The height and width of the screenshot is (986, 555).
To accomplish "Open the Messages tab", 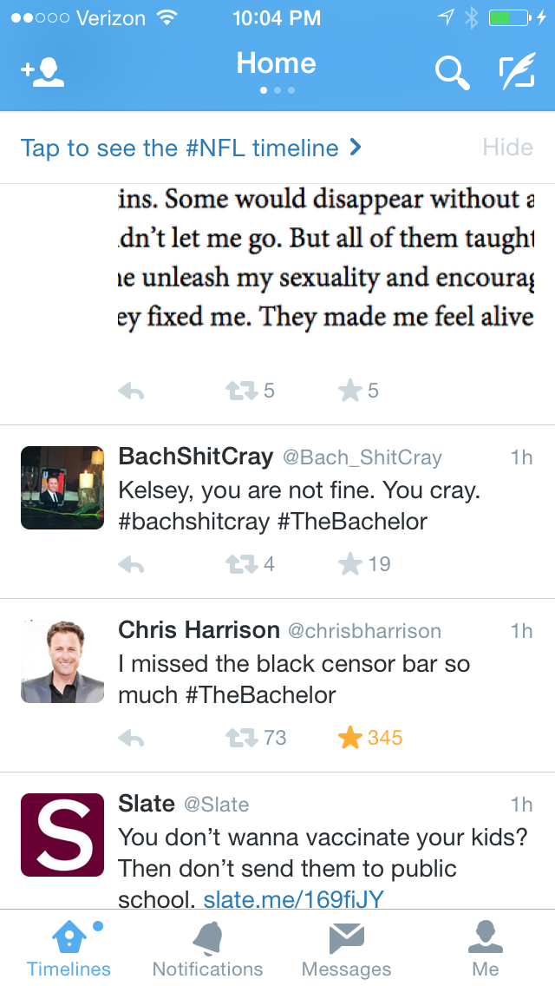I will point(346,949).
